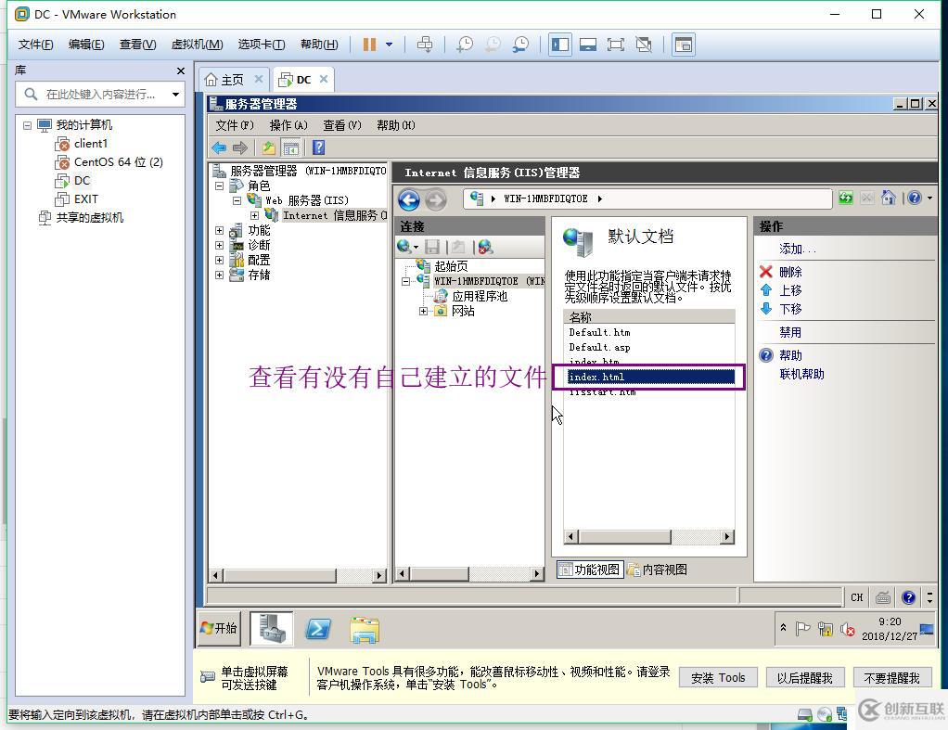Toggle the thumbnail bar view button
The width and height of the screenshot is (948, 730).
pyautogui.click(x=588, y=45)
